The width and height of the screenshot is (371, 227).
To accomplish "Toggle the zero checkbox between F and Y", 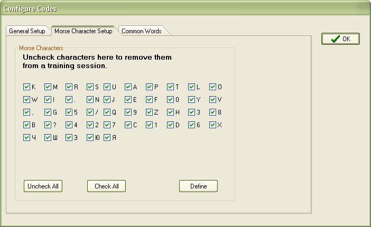I will click(170, 100).
